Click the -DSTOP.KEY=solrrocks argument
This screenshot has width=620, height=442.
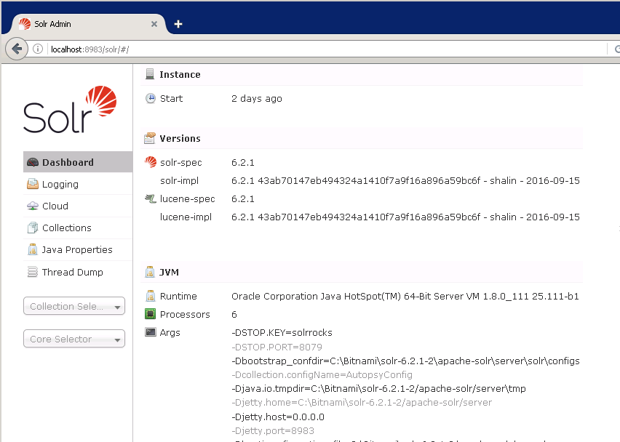[x=282, y=332]
